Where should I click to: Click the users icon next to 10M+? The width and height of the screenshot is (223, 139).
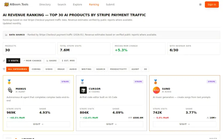point(208,118)
